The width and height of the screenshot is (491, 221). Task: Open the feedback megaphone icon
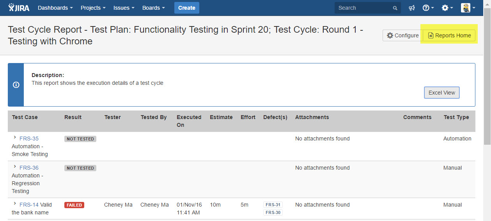(x=411, y=8)
